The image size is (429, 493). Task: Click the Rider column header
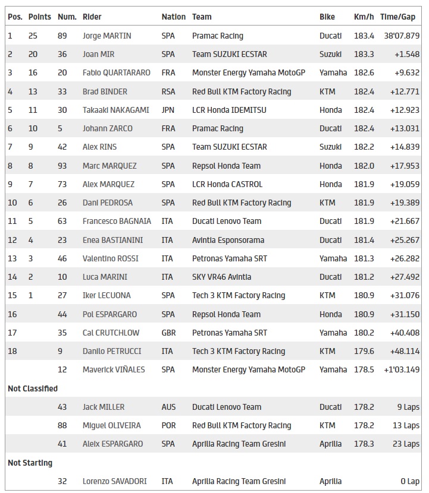[x=92, y=17]
